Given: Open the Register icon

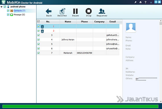Looking at the screenshot, I should pos(102,11).
